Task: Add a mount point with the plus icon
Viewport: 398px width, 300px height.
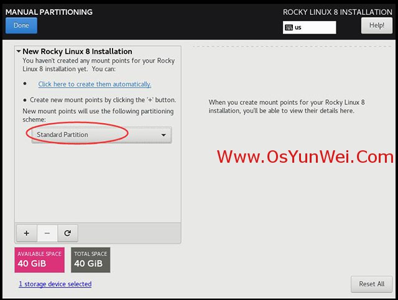Action: (27, 233)
